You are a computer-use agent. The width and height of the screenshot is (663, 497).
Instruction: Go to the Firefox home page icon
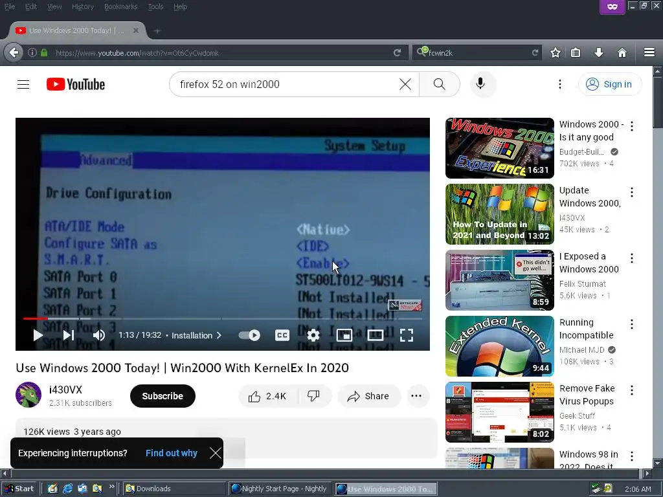tap(622, 53)
